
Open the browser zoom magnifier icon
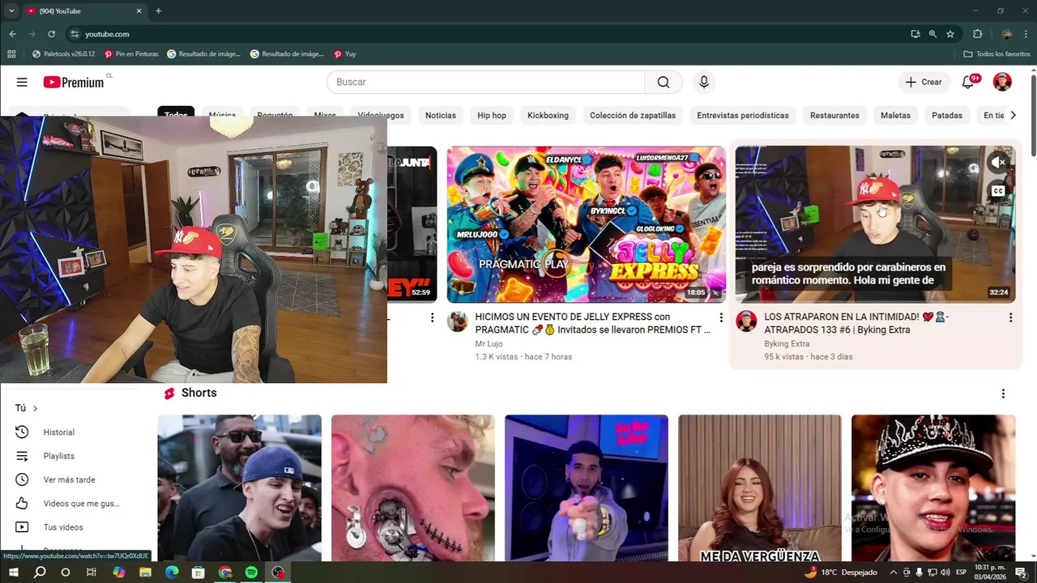tap(932, 34)
